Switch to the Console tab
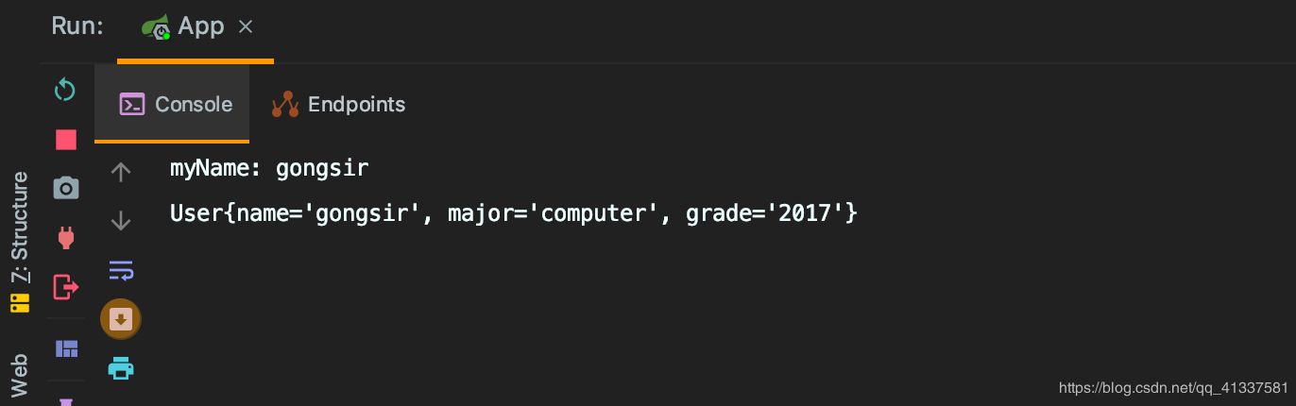 point(176,104)
